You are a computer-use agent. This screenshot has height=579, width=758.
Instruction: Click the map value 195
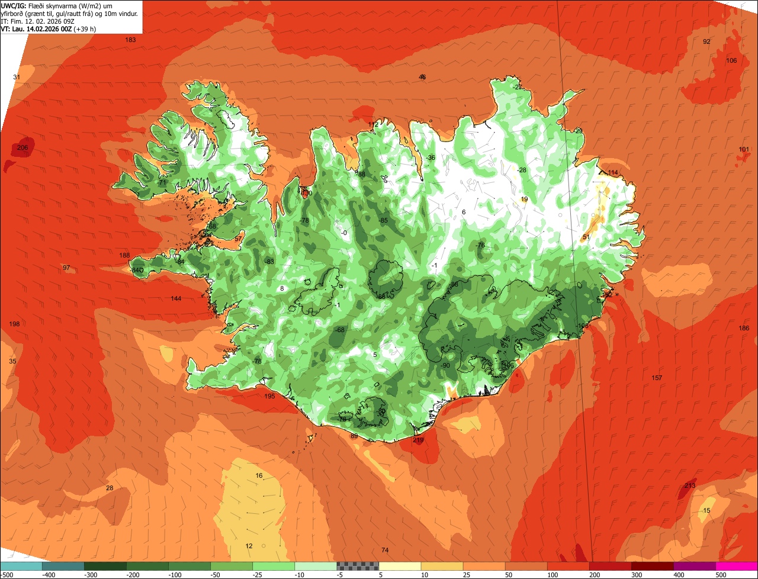[269, 396]
